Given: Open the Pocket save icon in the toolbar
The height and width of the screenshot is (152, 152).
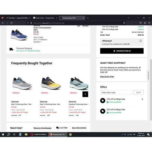Looking at the screenshot, I should [x=141, y=23].
